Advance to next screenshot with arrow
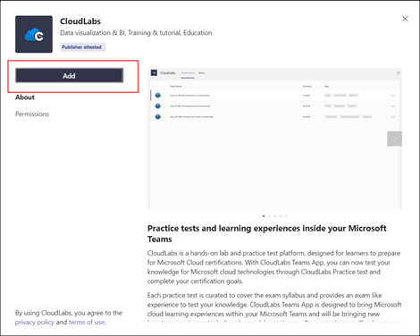The image size is (420, 336). click(394, 139)
